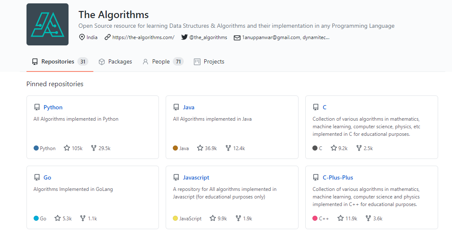Click the repo icon beside Java title

(176, 108)
